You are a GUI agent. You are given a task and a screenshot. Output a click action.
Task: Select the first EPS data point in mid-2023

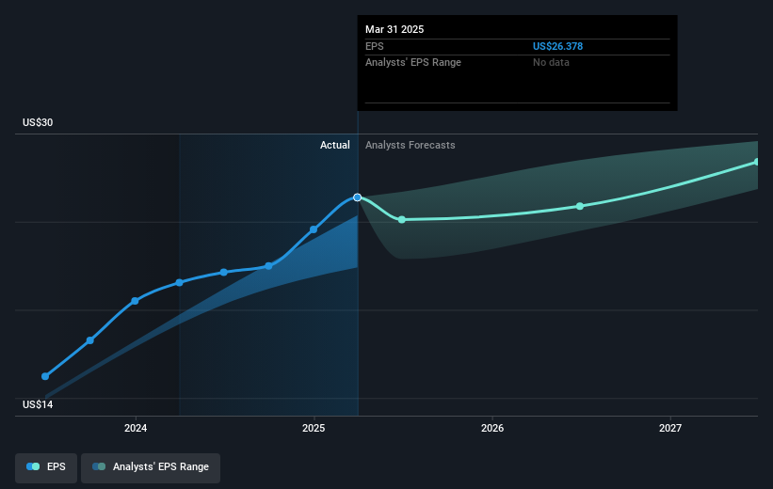click(x=45, y=376)
